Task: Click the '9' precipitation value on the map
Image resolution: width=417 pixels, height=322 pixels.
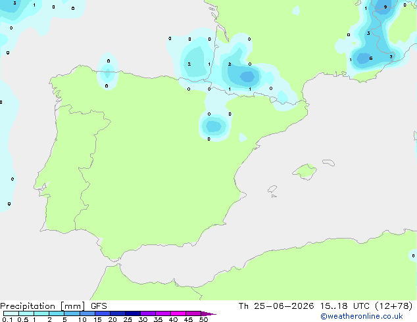Action: tap(385, 7)
